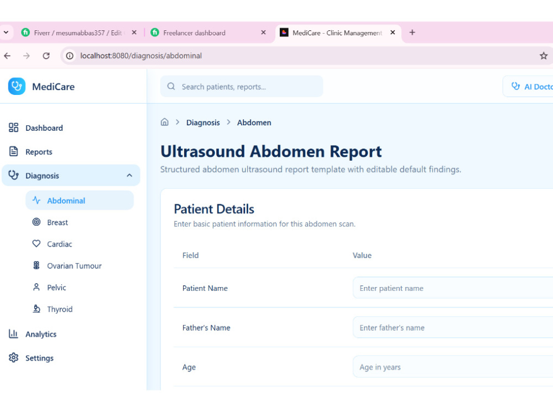This screenshot has width=553, height=414.
Task: Close the MediCare tab
Action: [393, 33]
